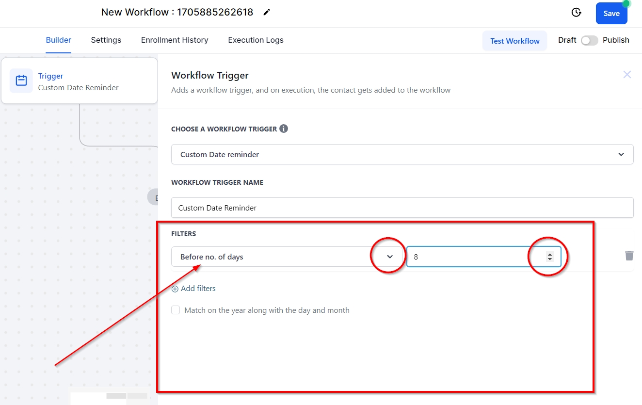Close the Workflow Trigger panel

(x=627, y=75)
